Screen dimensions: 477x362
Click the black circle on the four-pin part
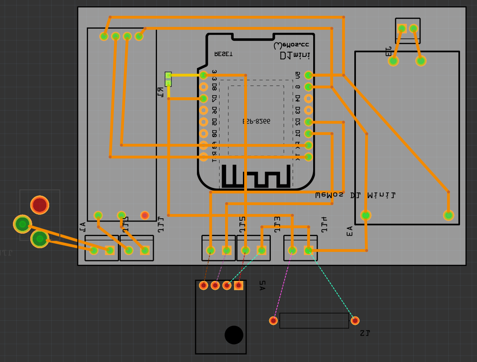[x=234, y=335]
